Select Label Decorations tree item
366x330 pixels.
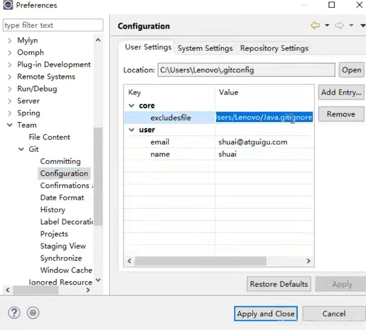(x=67, y=222)
